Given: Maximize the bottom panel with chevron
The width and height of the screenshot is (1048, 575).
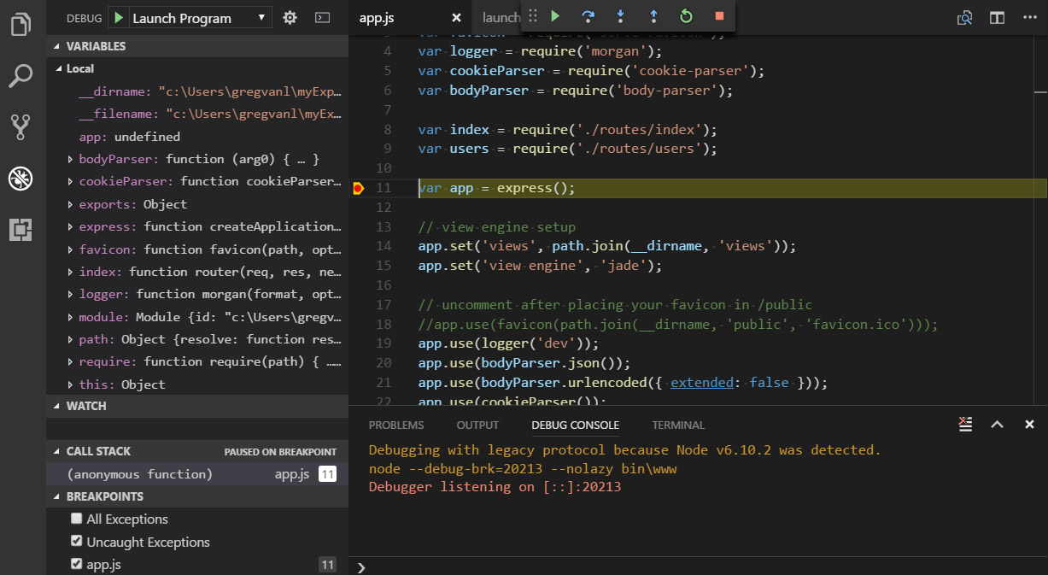Looking at the screenshot, I should click(x=997, y=424).
